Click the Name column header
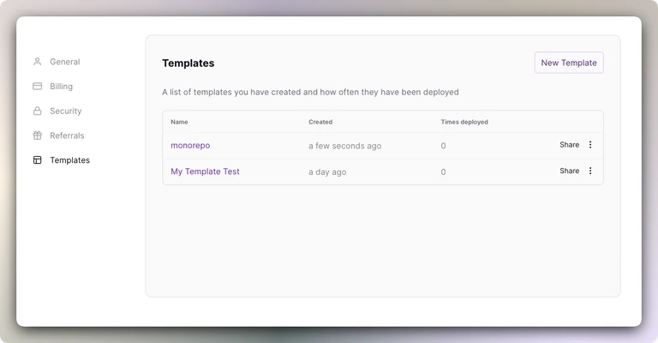The height and width of the screenshot is (343, 658). pos(179,122)
